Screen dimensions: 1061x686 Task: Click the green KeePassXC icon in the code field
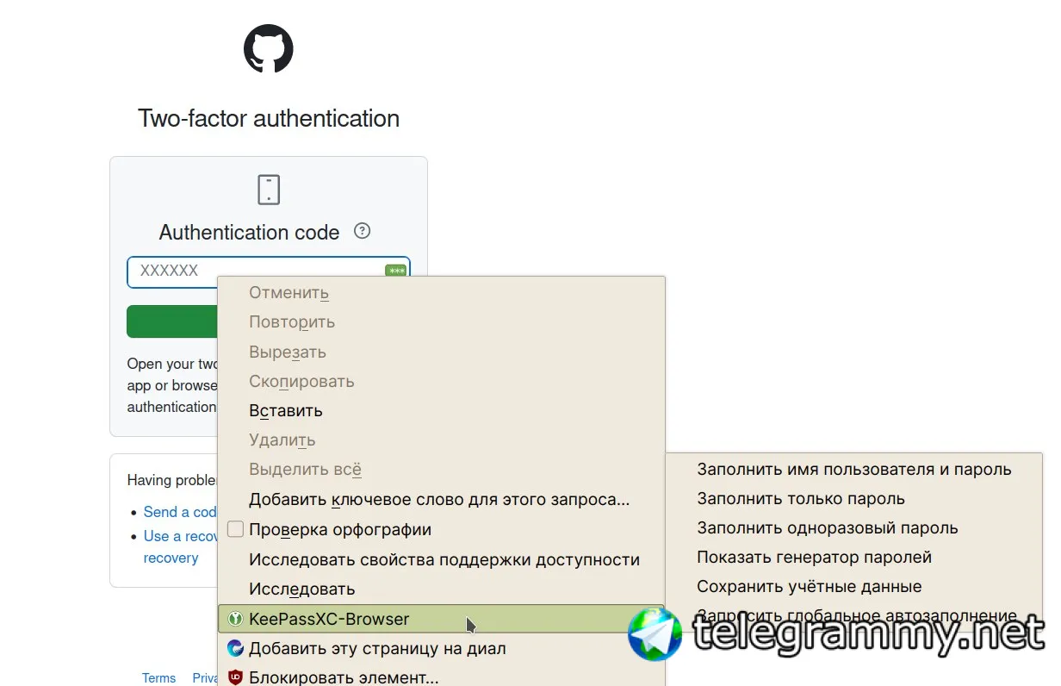tap(396, 271)
